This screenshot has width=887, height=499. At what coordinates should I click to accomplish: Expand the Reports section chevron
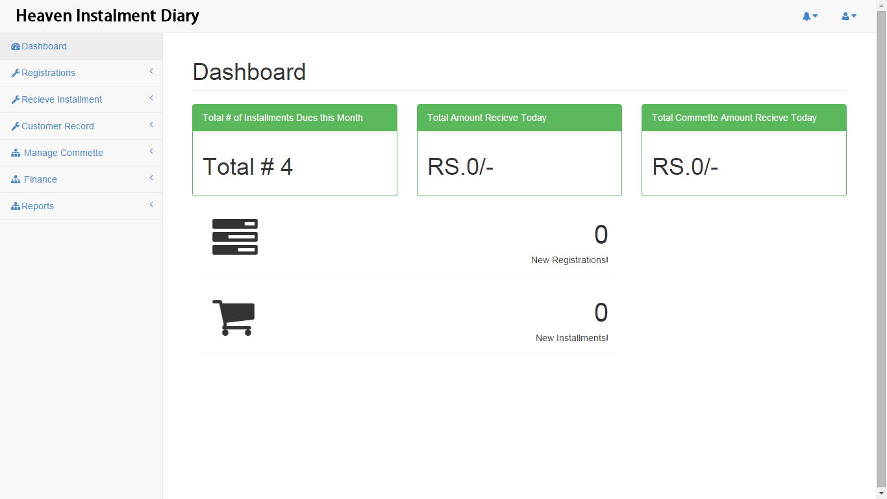151,205
